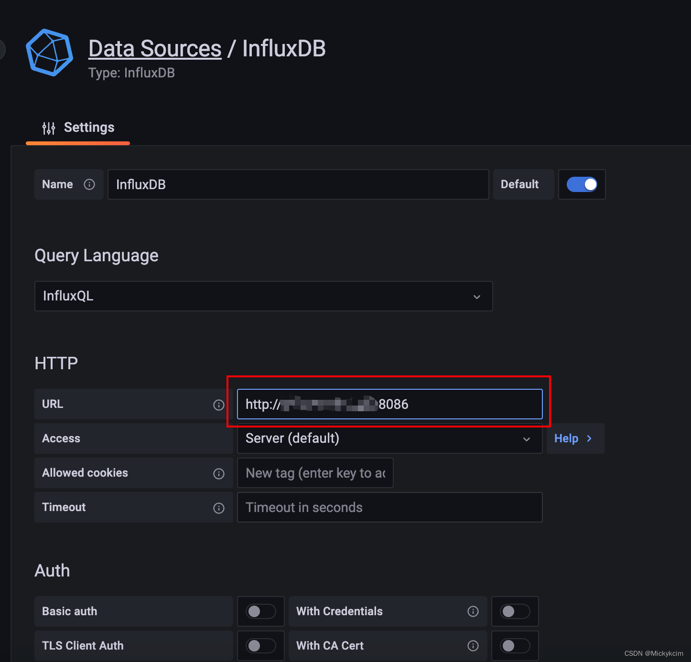
Task: Click the HTTP section heading
Action: pyautogui.click(x=56, y=363)
